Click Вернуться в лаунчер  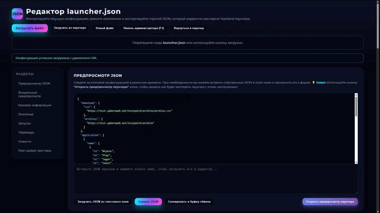[x=189, y=28]
